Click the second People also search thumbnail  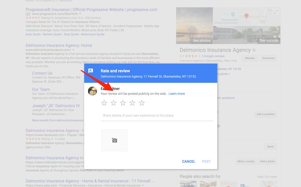pyautogui.click(x=208, y=184)
